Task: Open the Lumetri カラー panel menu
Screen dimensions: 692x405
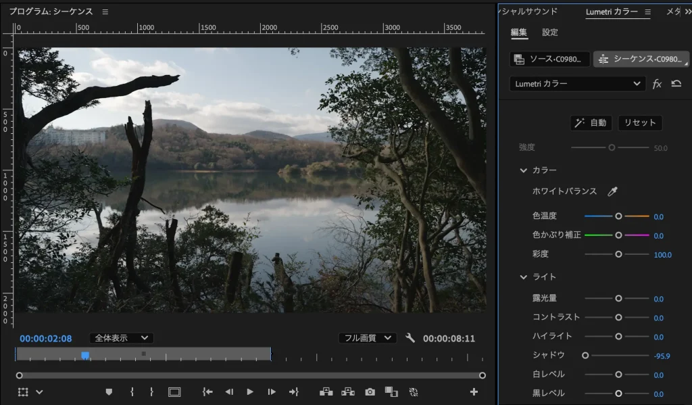Action: coord(647,11)
